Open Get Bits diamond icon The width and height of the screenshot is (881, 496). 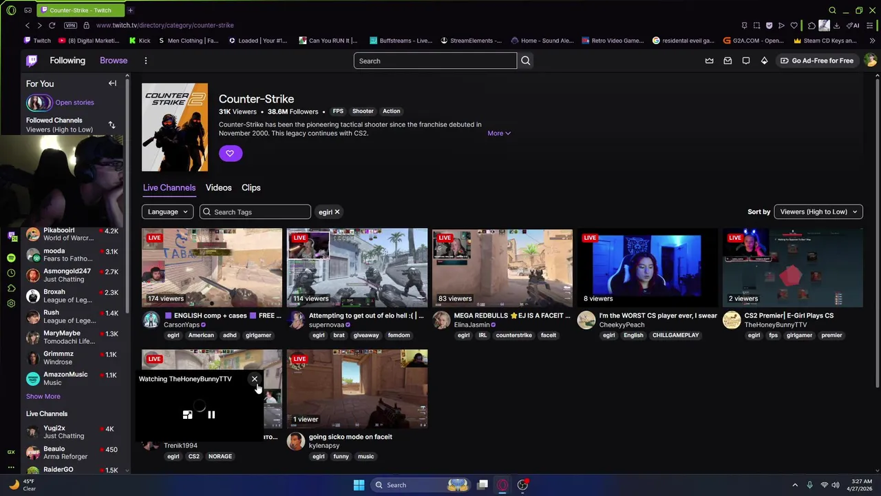pos(764,61)
